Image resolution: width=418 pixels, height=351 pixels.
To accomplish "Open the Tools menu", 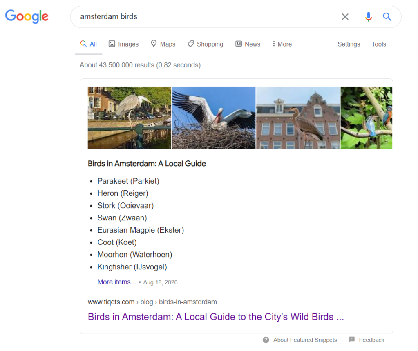I will pyautogui.click(x=379, y=44).
